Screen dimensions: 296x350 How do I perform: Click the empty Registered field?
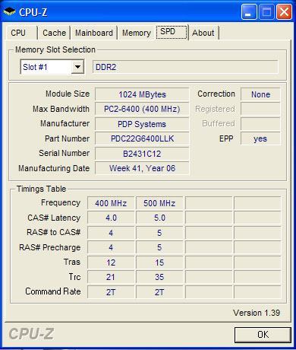(x=260, y=109)
